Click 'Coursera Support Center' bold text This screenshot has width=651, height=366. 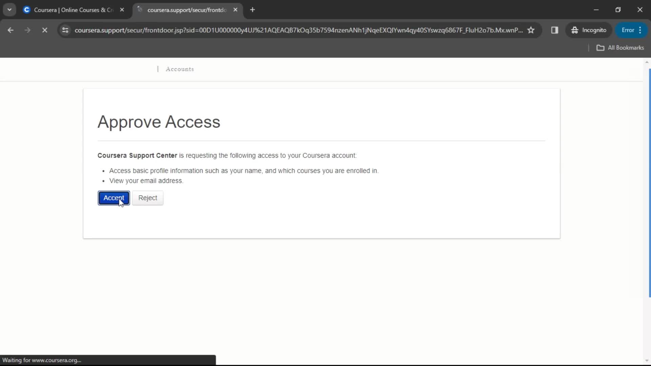click(137, 156)
